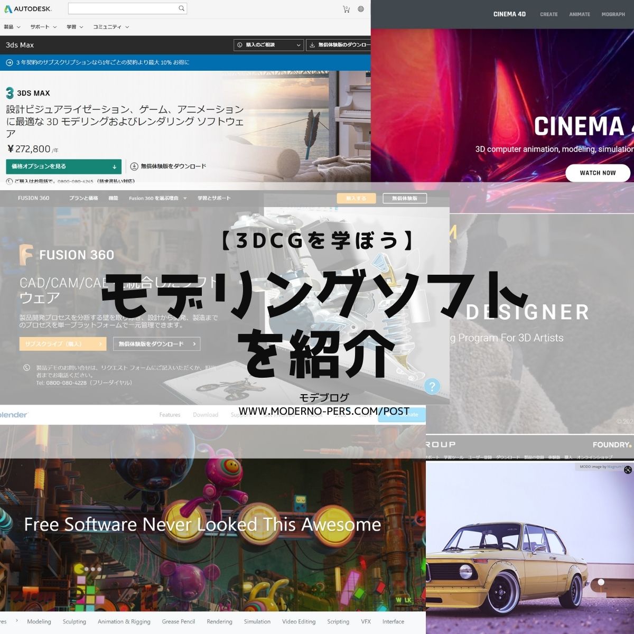Click the WWW.MODERNO-PERS.COM/POST text

pyautogui.click(x=324, y=411)
